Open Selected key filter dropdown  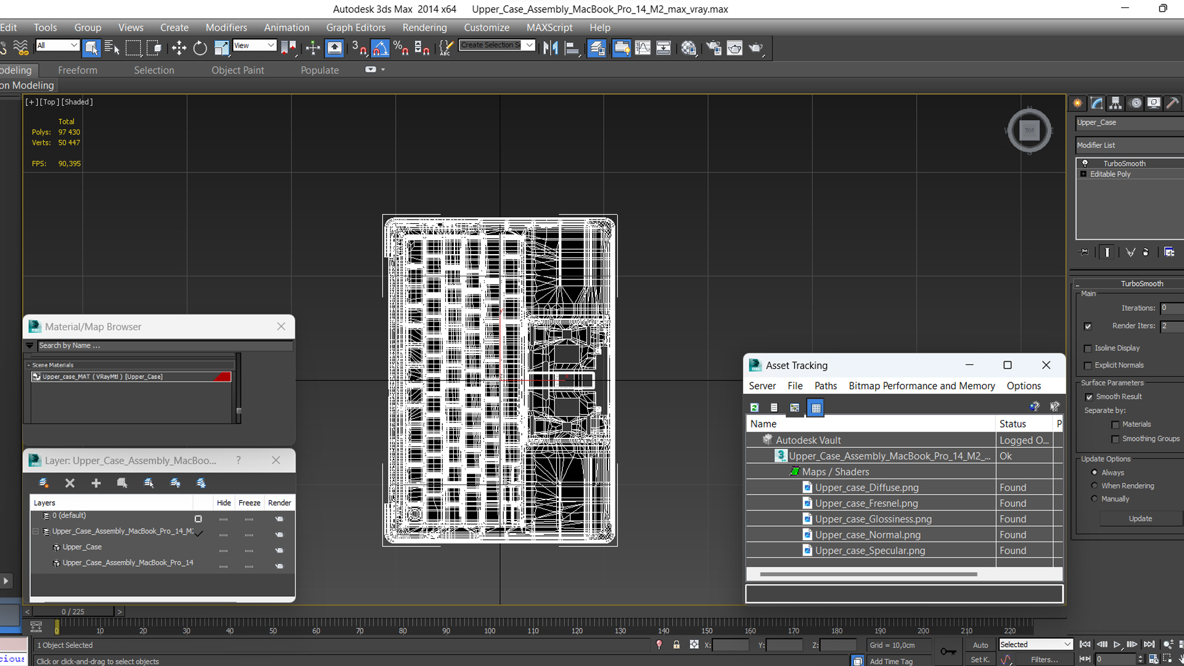pos(1036,644)
